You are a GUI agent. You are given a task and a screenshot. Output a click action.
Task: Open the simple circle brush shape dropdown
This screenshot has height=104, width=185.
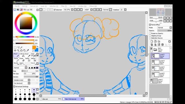(22, 80)
